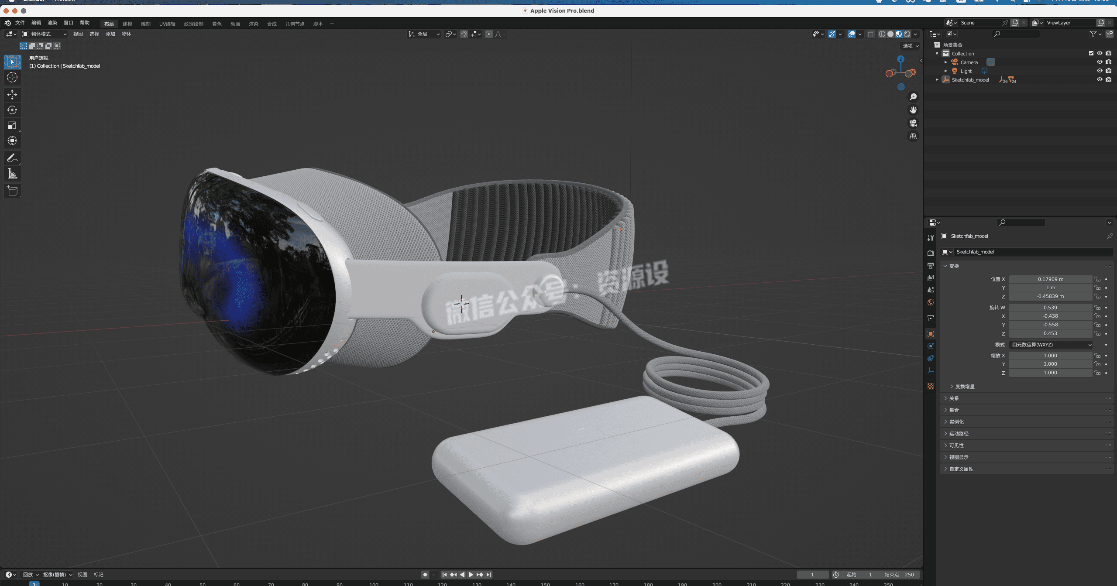Toggle snapping magnet
The image size is (1117, 586).
tap(464, 34)
